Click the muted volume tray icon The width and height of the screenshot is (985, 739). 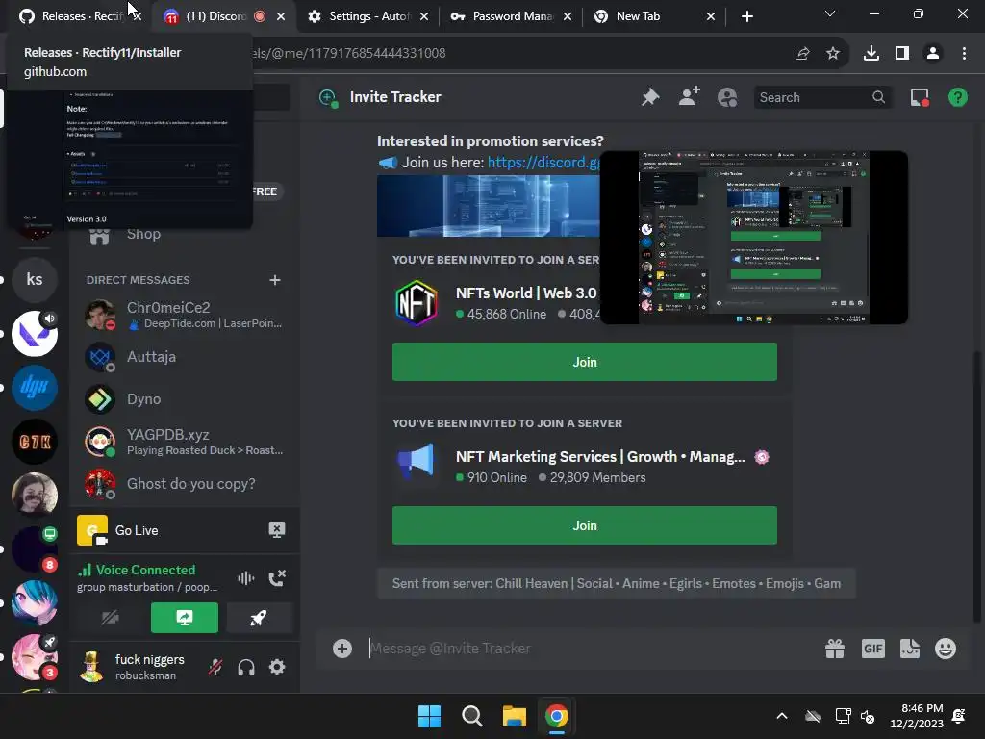tap(869, 716)
